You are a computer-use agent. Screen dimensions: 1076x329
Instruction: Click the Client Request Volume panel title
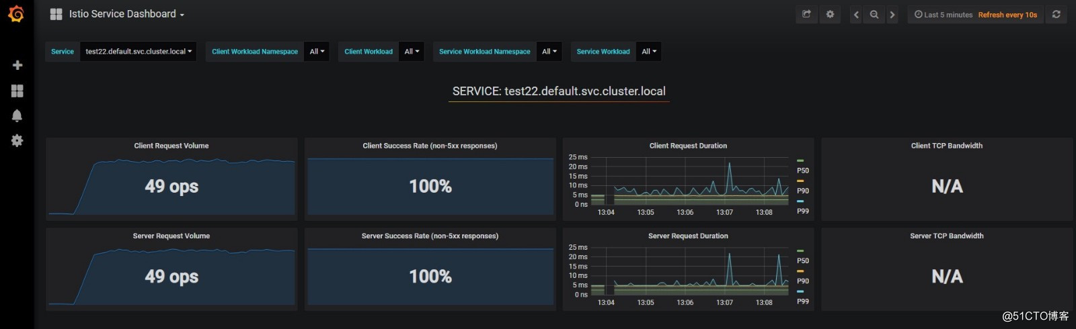171,146
